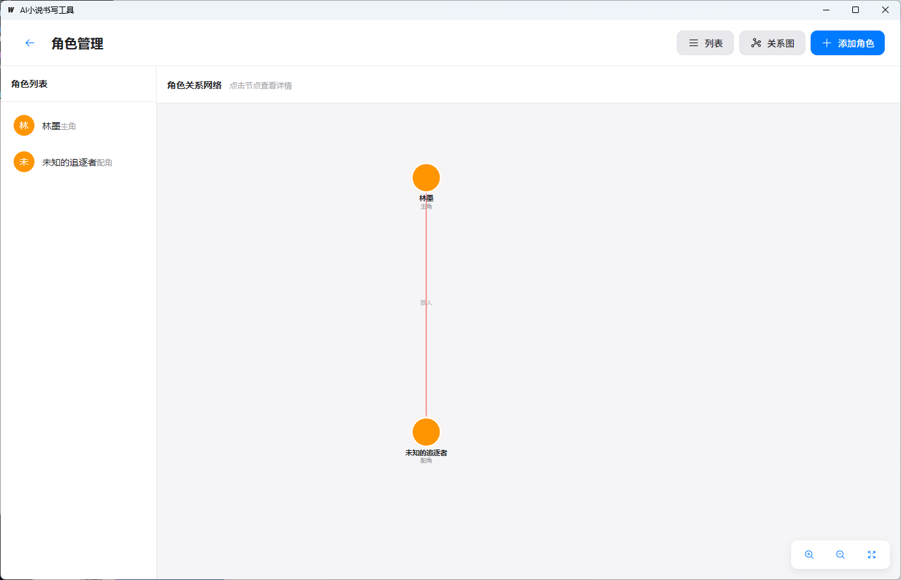
Task: Switch to the 列表 view
Action: click(x=705, y=44)
